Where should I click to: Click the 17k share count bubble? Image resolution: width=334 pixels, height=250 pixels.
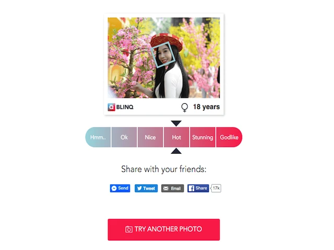click(216, 188)
